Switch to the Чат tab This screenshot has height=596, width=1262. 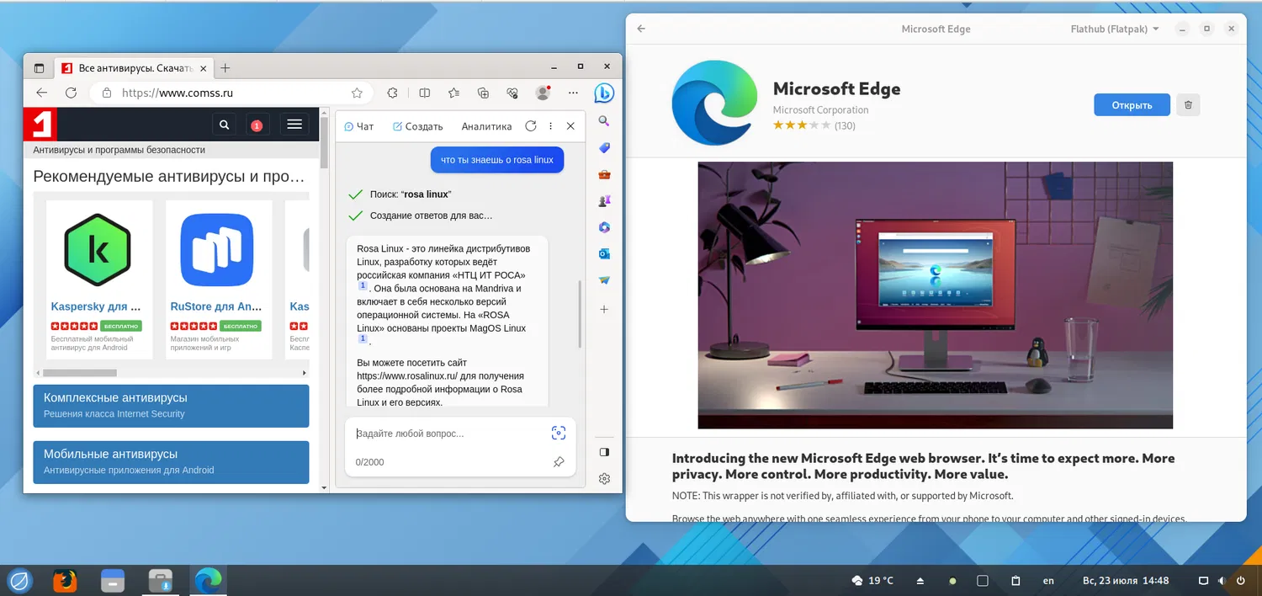359,126
